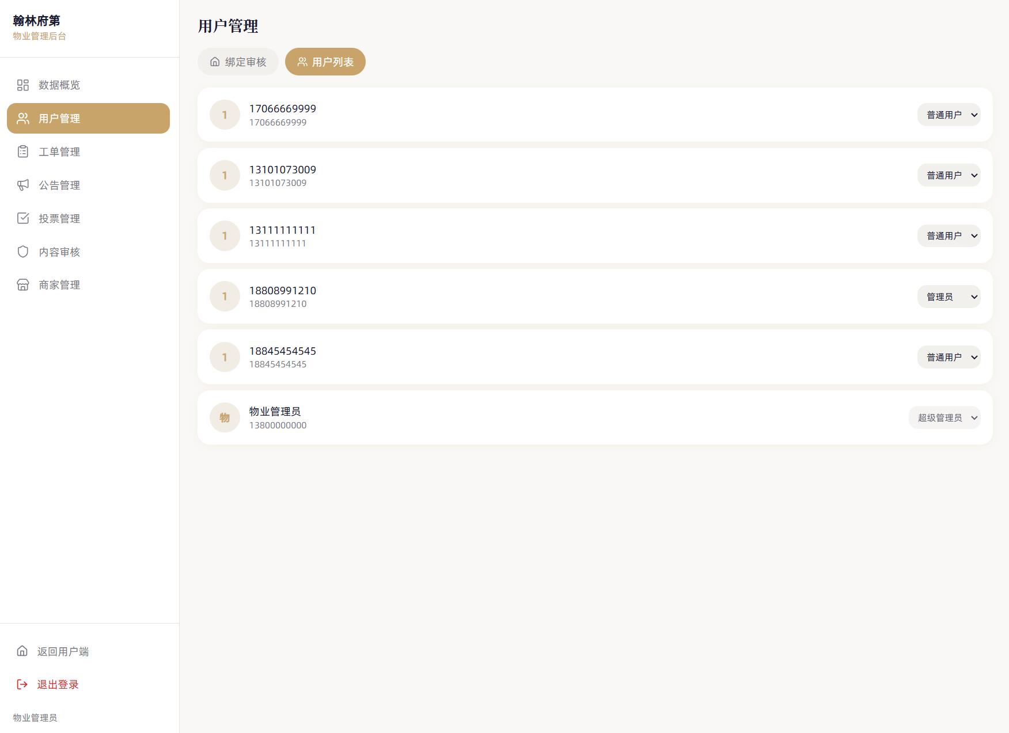Image resolution: width=1009 pixels, height=733 pixels.
Task: Open role dropdown for user 13101073009
Action: pos(949,175)
